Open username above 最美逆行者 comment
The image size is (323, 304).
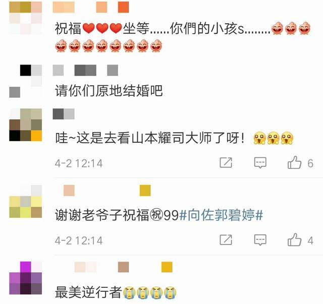coord(123,267)
